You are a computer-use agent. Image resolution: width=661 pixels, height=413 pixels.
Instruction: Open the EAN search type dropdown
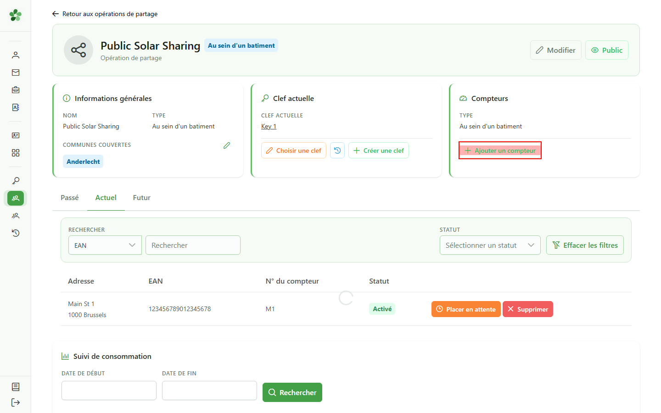point(105,245)
